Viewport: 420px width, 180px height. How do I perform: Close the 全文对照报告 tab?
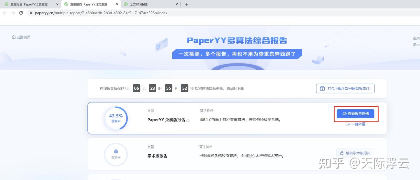(177, 4)
